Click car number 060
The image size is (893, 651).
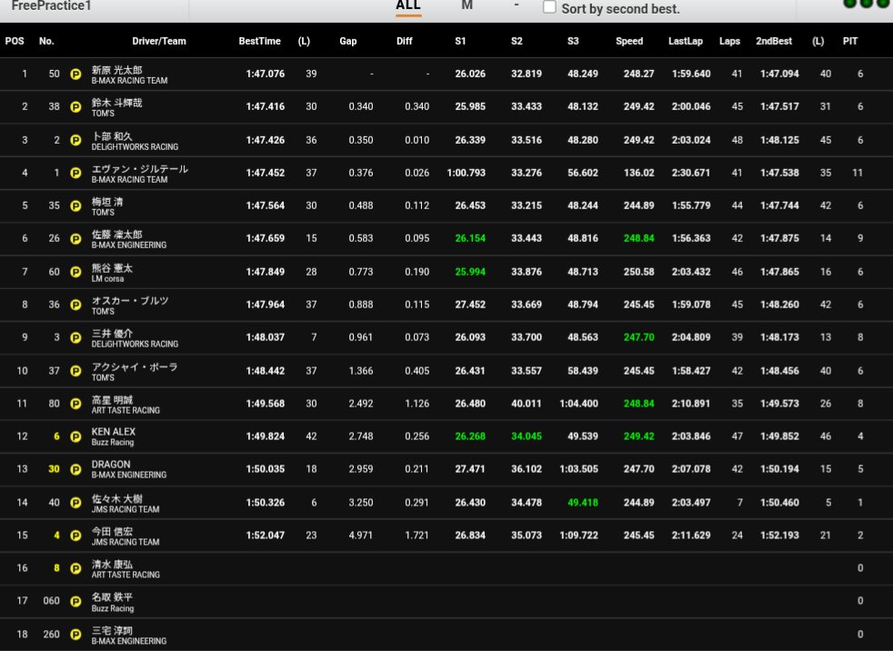click(51, 601)
